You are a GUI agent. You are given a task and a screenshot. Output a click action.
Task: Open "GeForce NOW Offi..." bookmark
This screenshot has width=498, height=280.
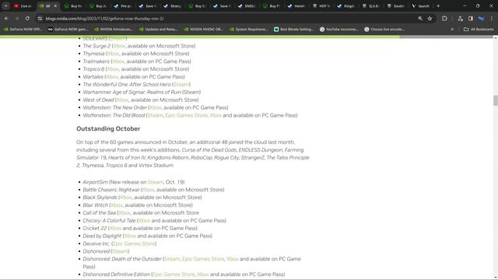pyautogui.click(x=23, y=30)
